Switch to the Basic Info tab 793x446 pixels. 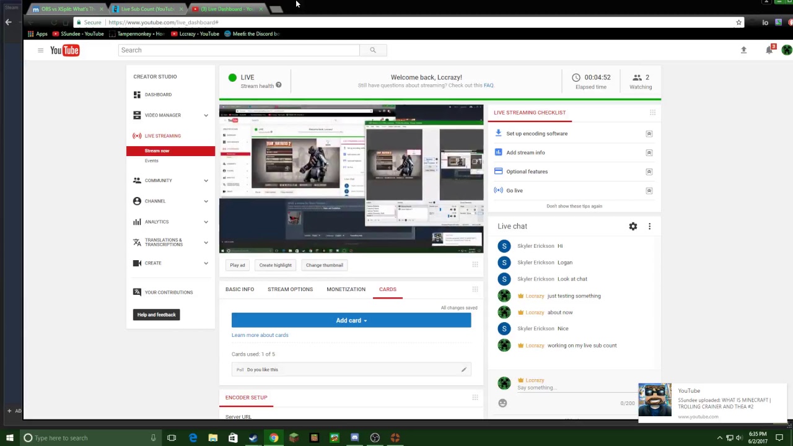pyautogui.click(x=240, y=289)
